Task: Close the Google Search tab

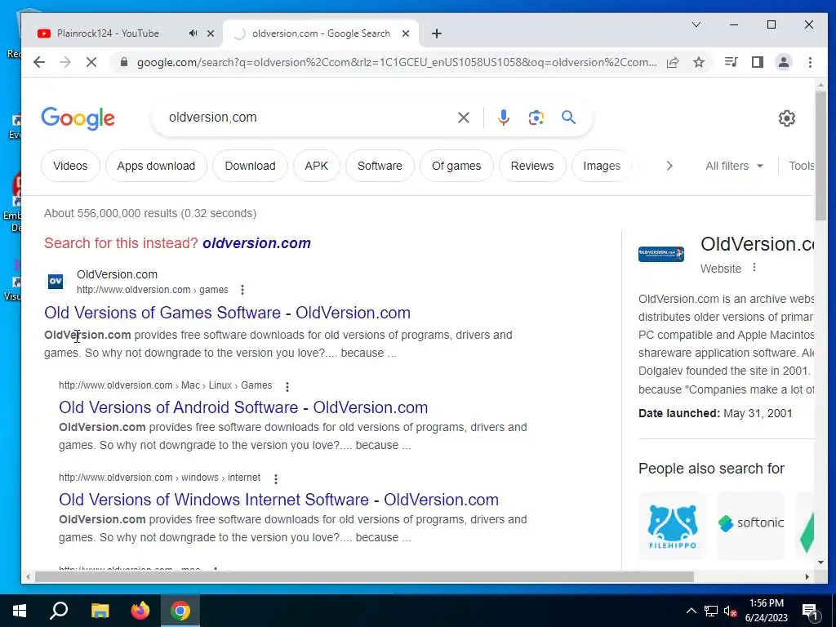Action: (x=406, y=33)
